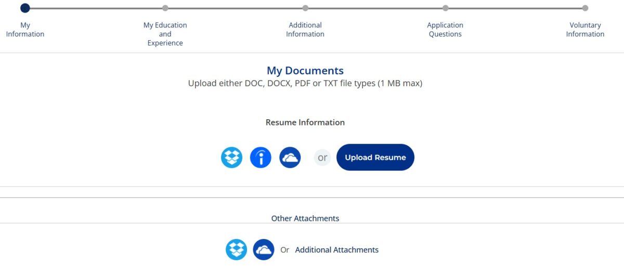
Task: Click the blue info-style icon beside Dropbox
Action: tap(261, 157)
